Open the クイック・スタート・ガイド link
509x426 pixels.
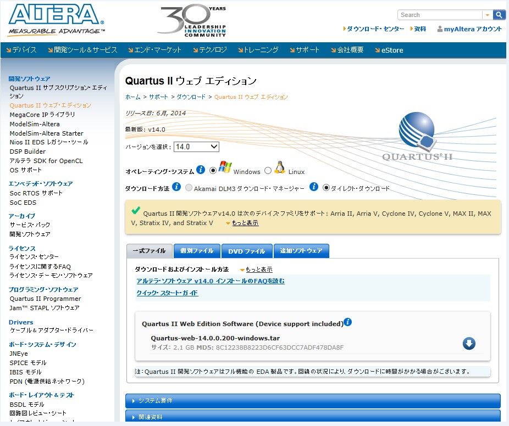click(167, 293)
